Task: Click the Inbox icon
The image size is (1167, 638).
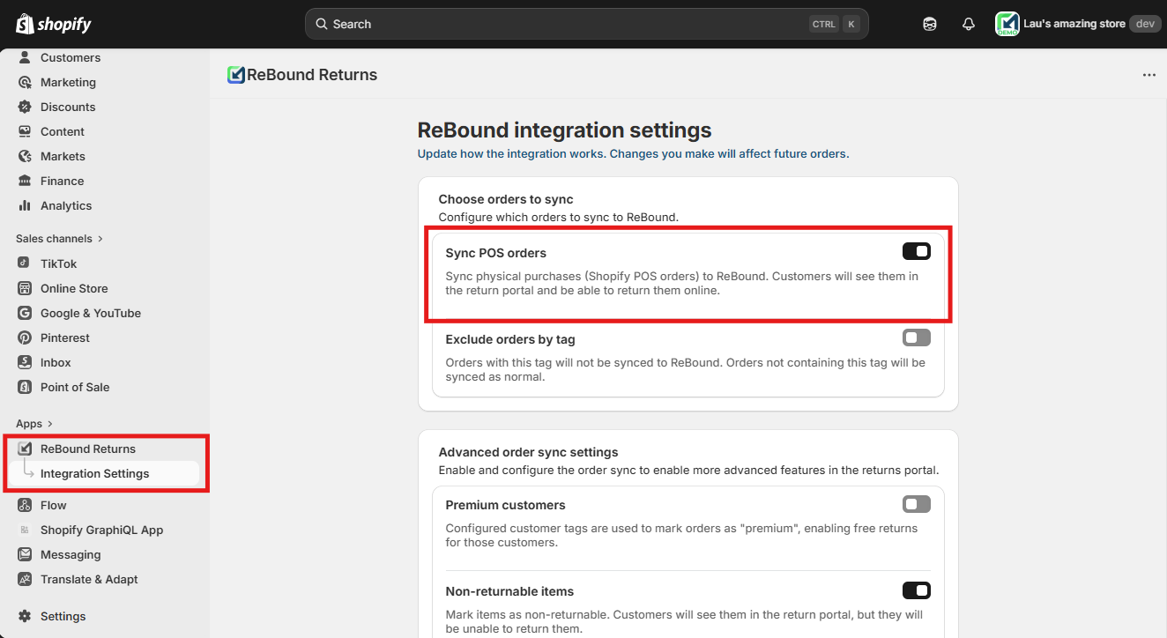Action: coord(25,362)
